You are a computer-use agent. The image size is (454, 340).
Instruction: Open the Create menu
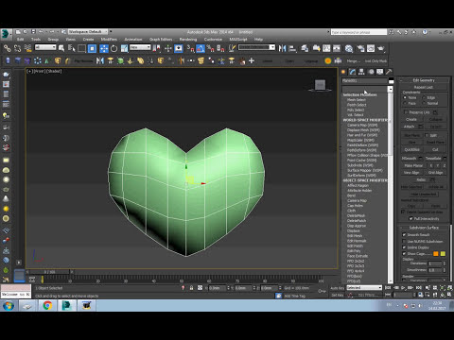[88, 40]
